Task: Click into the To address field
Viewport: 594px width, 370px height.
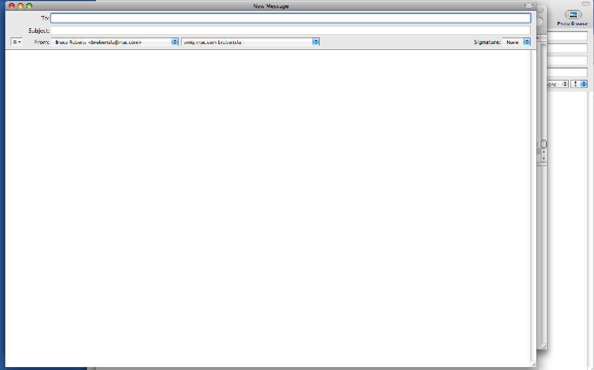Action: [291, 18]
